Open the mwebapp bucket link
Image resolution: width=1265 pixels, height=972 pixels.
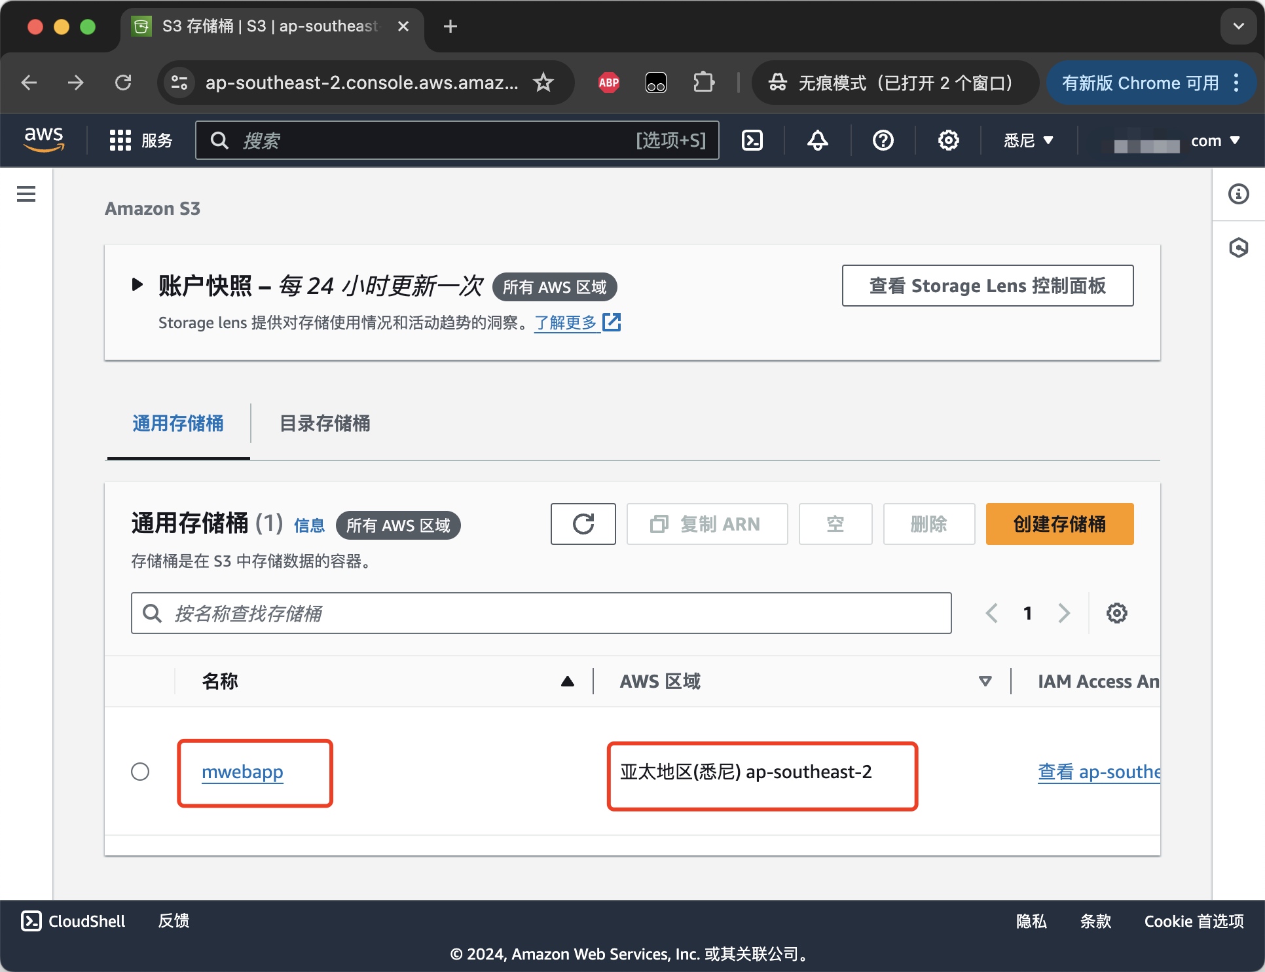(x=242, y=772)
